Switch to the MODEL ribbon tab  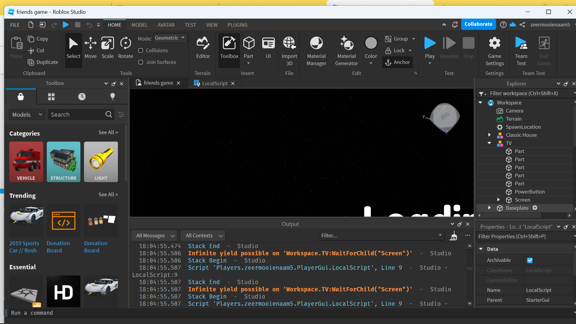(139, 25)
